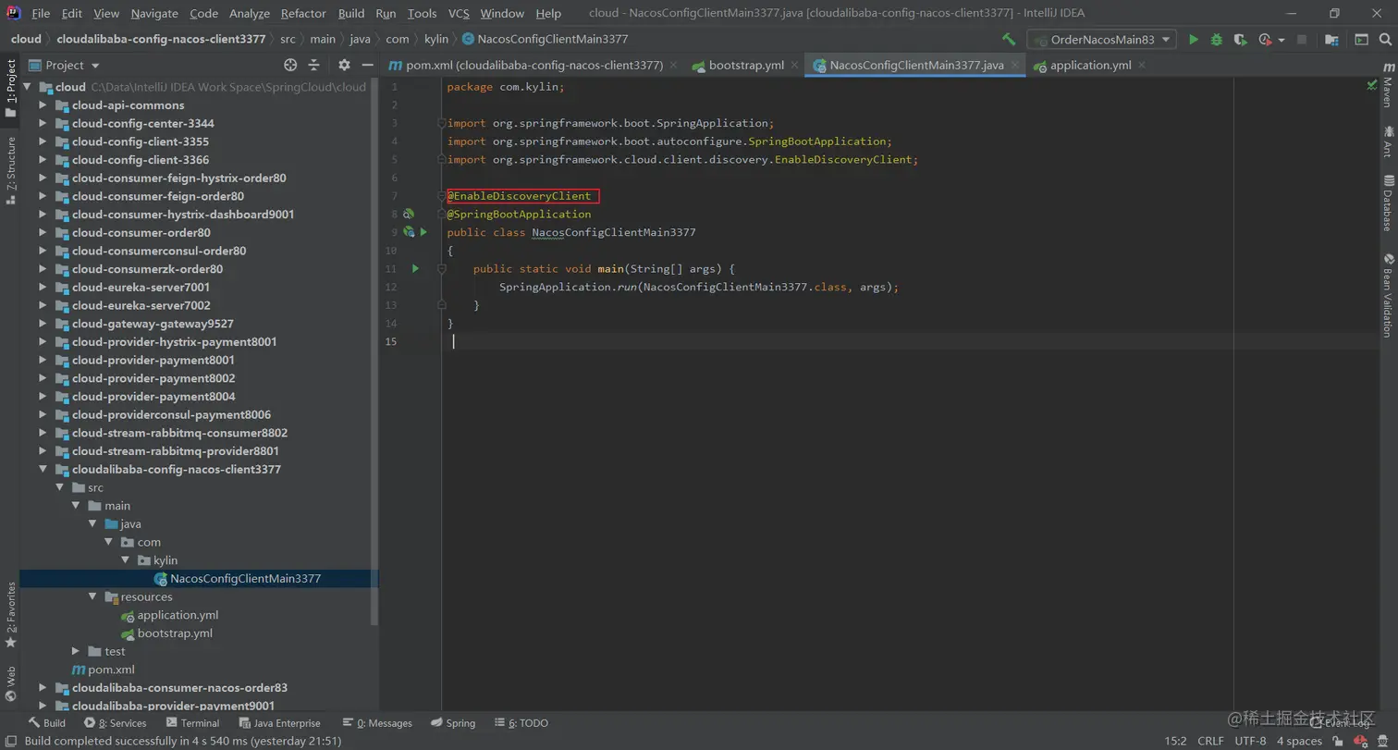
Task: Click green run gutter icon beside class declaration
Action: [x=423, y=232]
